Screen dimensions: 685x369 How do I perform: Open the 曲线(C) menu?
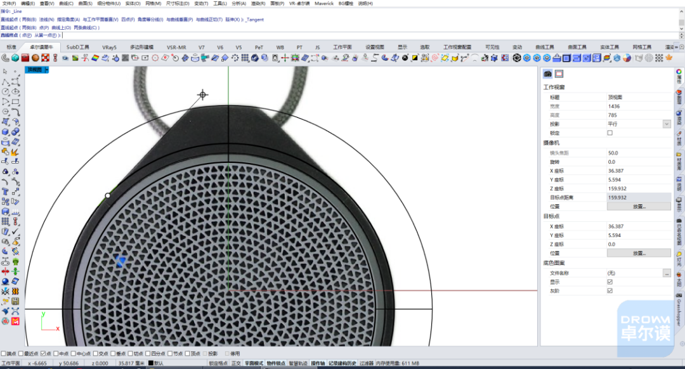66,4
